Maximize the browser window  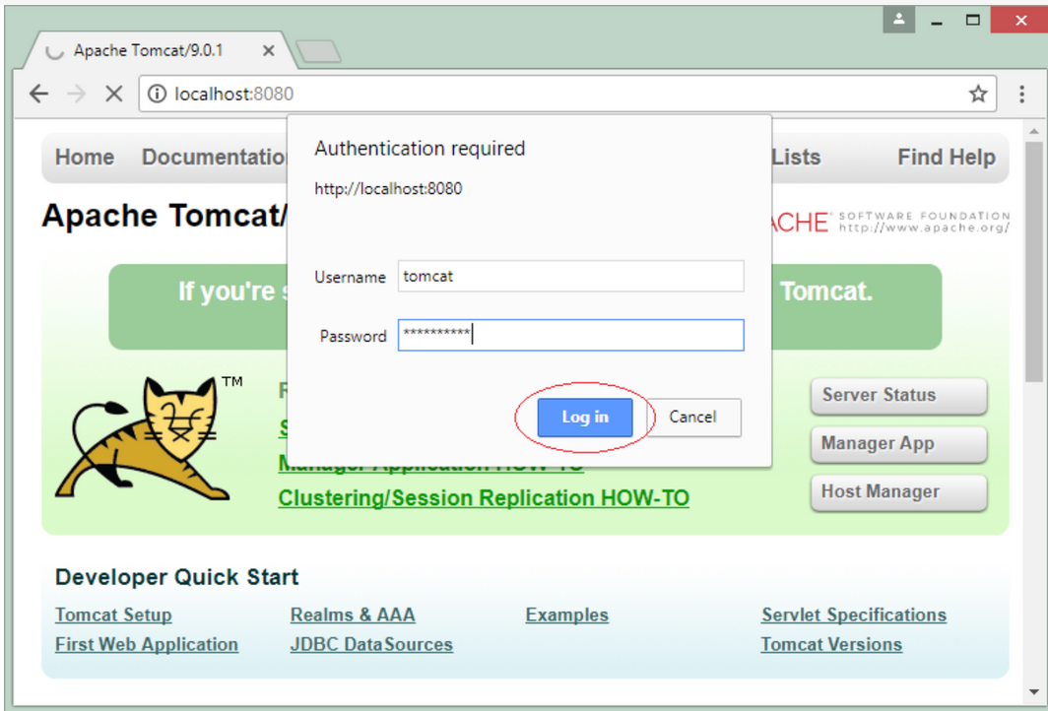pyautogui.click(x=972, y=20)
